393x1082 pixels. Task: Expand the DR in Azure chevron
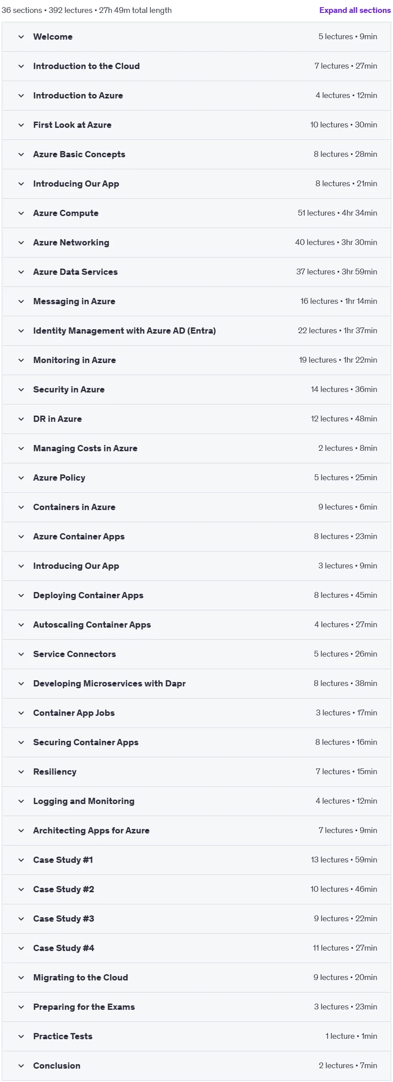(21, 419)
